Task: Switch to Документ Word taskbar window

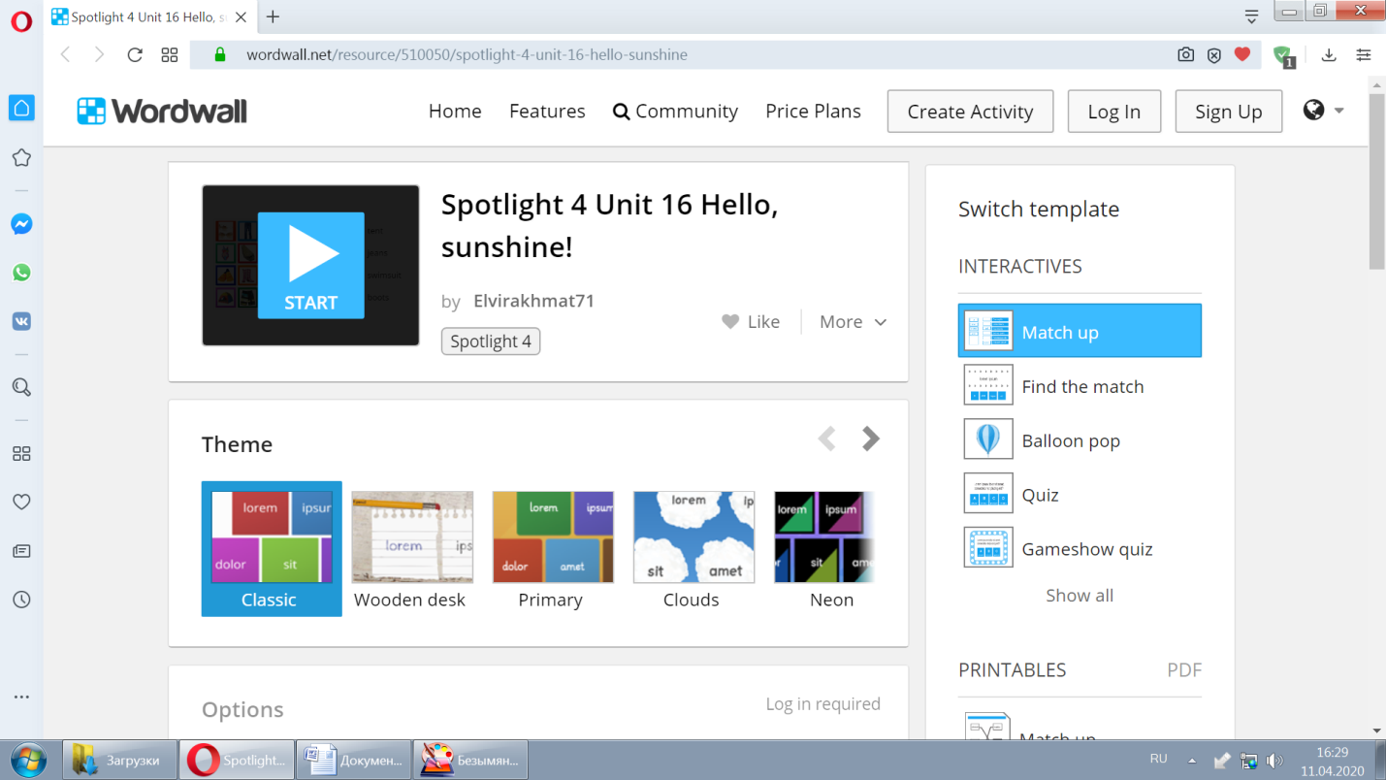Action: point(353,760)
